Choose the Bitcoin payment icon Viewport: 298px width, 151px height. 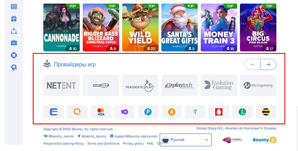[x=172, y=112]
